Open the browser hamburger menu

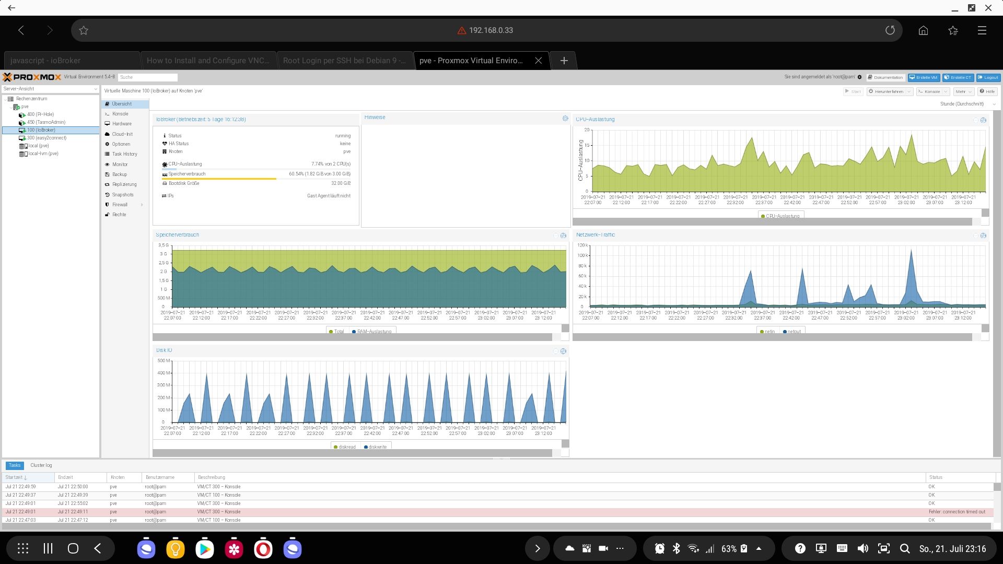click(x=982, y=30)
